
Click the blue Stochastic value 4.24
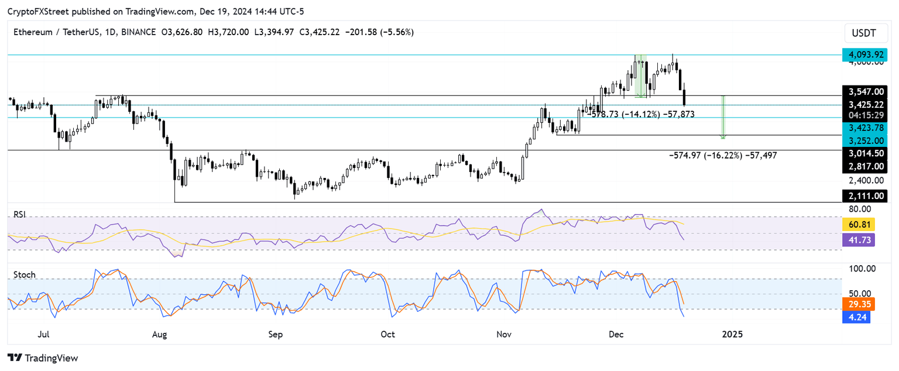(x=858, y=317)
